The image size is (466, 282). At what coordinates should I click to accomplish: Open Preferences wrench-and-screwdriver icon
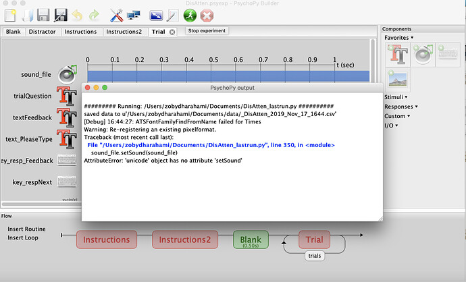(116, 15)
